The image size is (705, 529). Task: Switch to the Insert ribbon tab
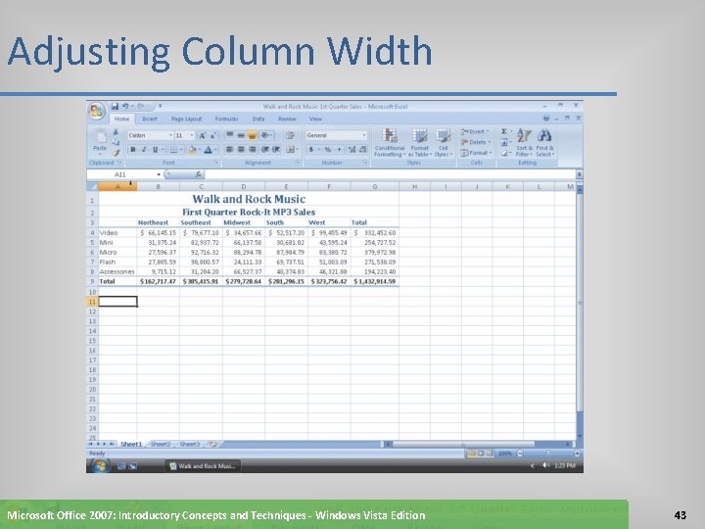150,119
